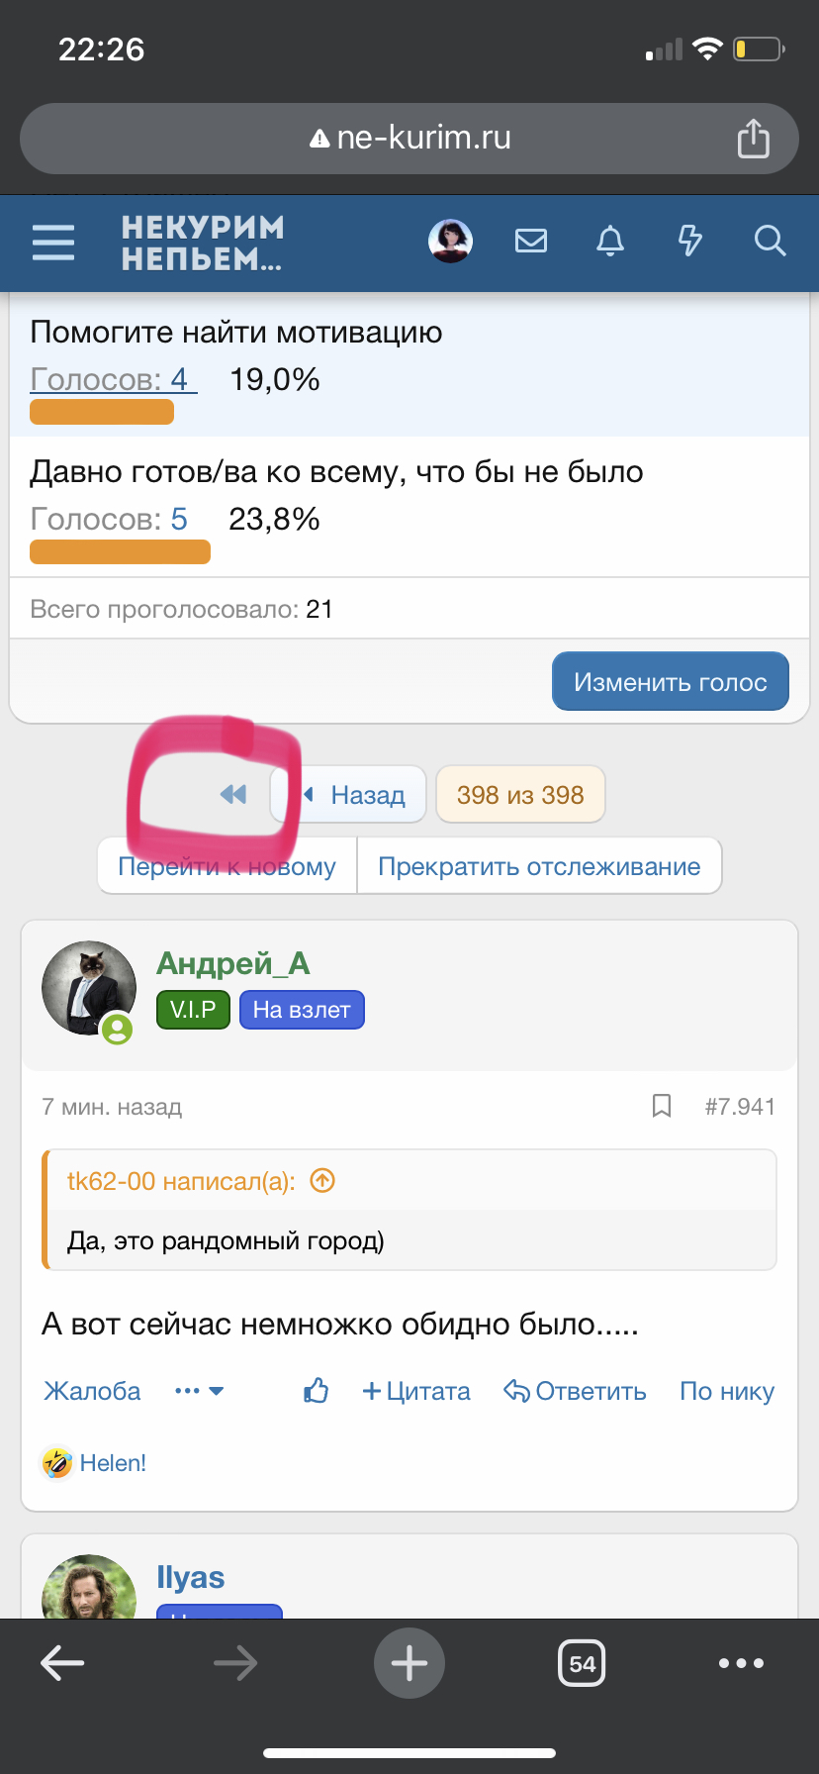Open the hamburger navigation menu

tap(53, 242)
